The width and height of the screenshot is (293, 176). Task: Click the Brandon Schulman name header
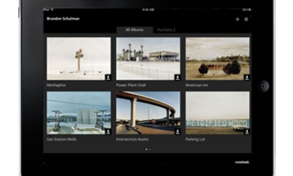(x=63, y=19)
